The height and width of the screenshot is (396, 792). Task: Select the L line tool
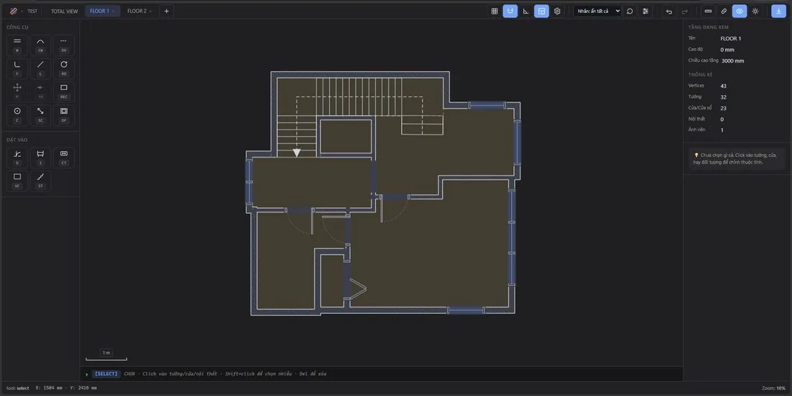click(x=40, y=68)
